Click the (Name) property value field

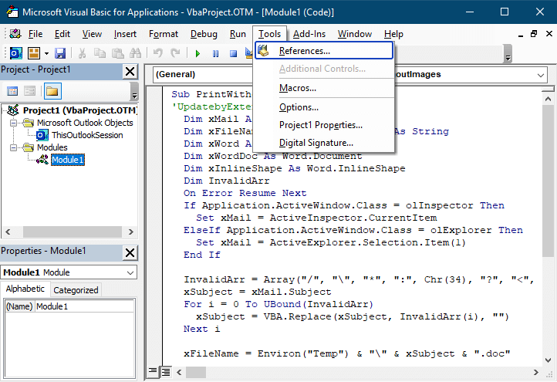[x=83, y=306]
